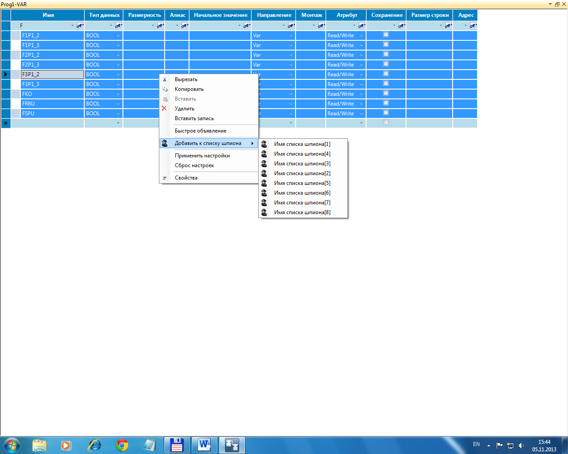The image size is (568, 454).
Task: Open data type dropdown for F1P1_2
Action: 118,35
